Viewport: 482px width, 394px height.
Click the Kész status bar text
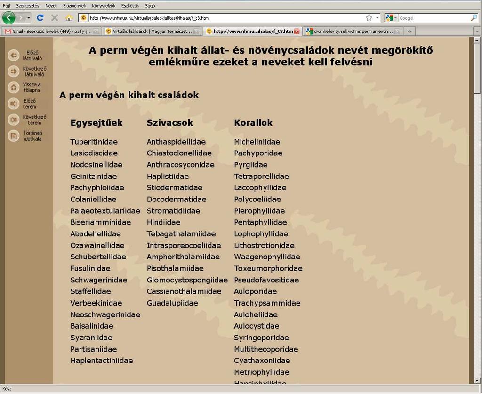tap(7, 389)
